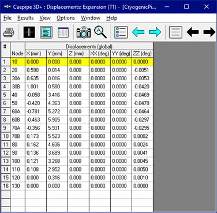Click the black right arrow icon
Image resolution: width=217 pixels, height=213 pixels.
[209, 32]
